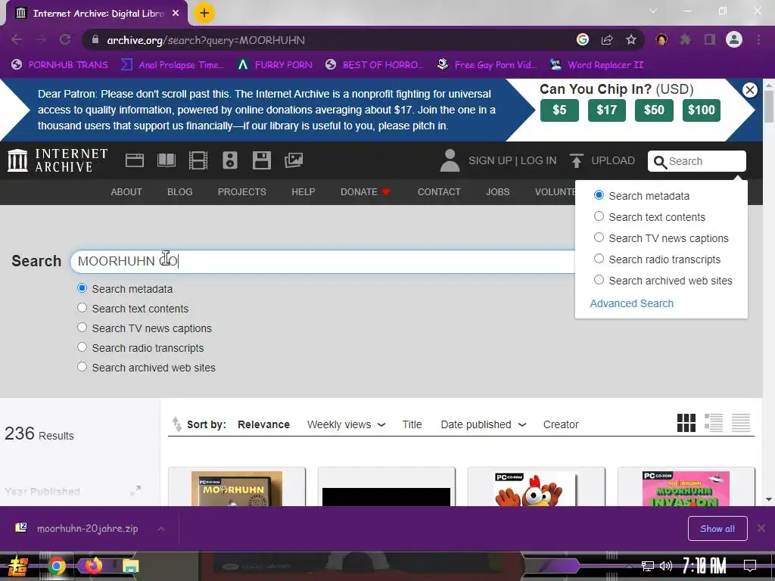Open Chrome profile avatar
This screenshot has width=775, height=581.
pos(734,39)
